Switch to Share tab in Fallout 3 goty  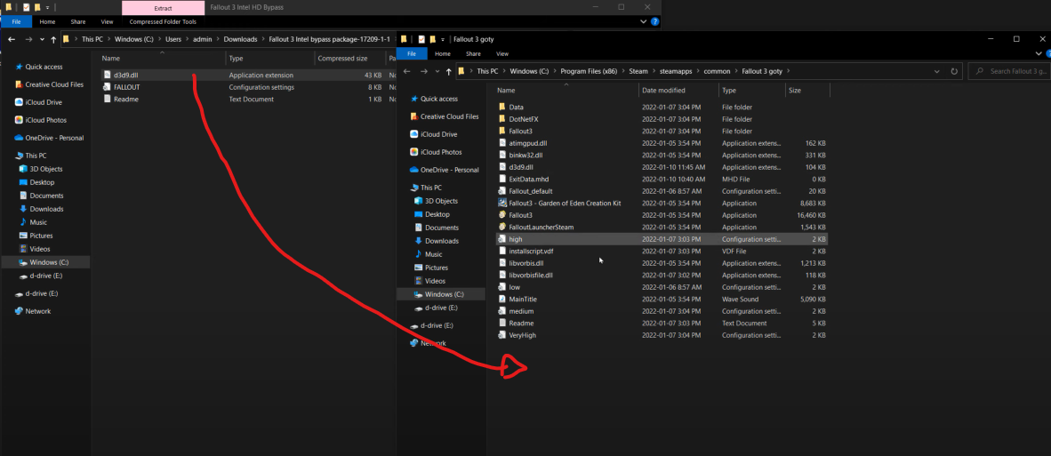pos(473,53)
